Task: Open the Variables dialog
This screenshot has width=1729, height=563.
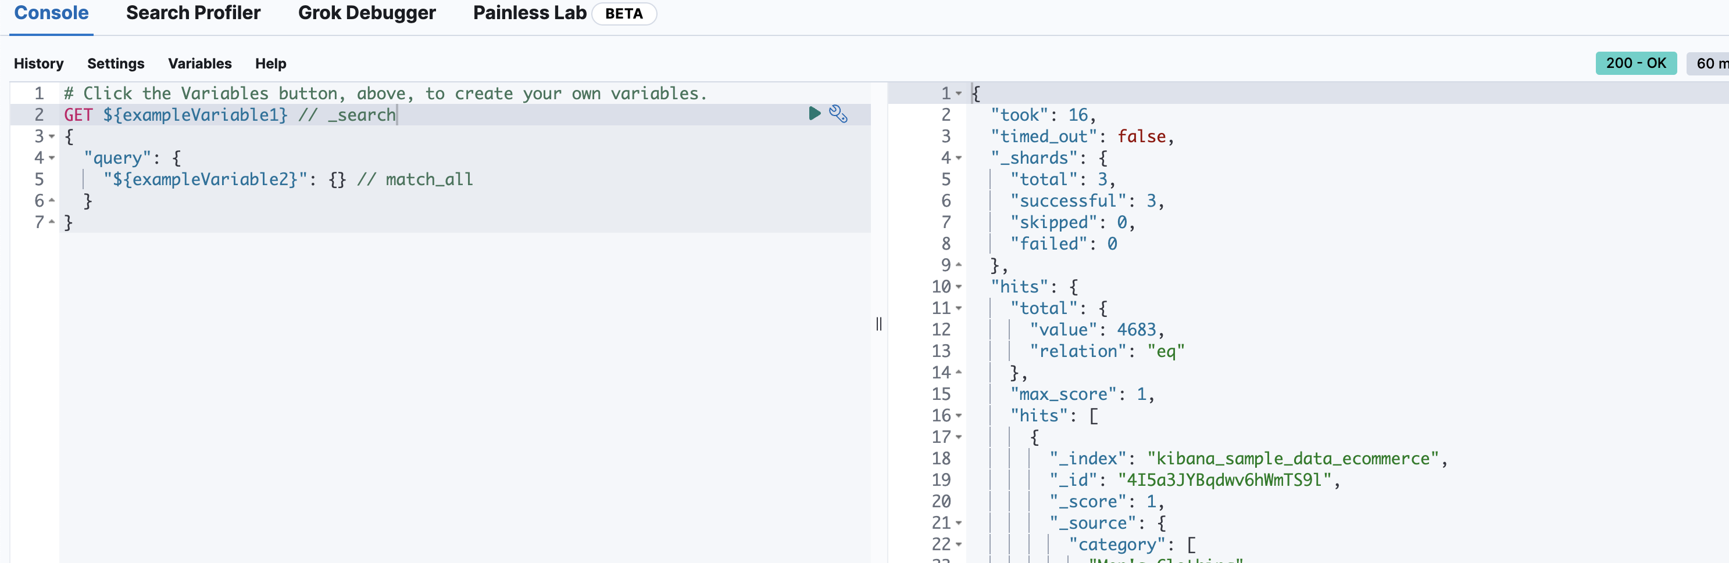Action: click(200, 64)
